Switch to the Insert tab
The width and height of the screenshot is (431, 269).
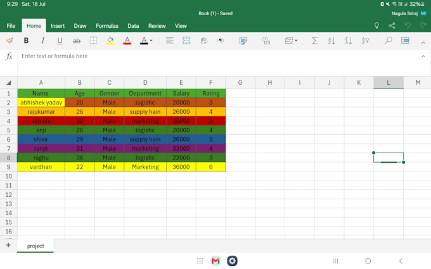(x=58, y=26)
